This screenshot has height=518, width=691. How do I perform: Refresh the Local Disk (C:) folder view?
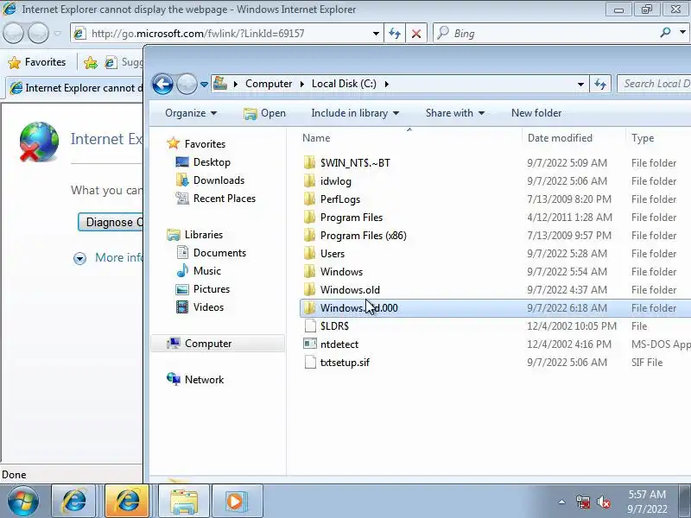click(x=600, y=84)
